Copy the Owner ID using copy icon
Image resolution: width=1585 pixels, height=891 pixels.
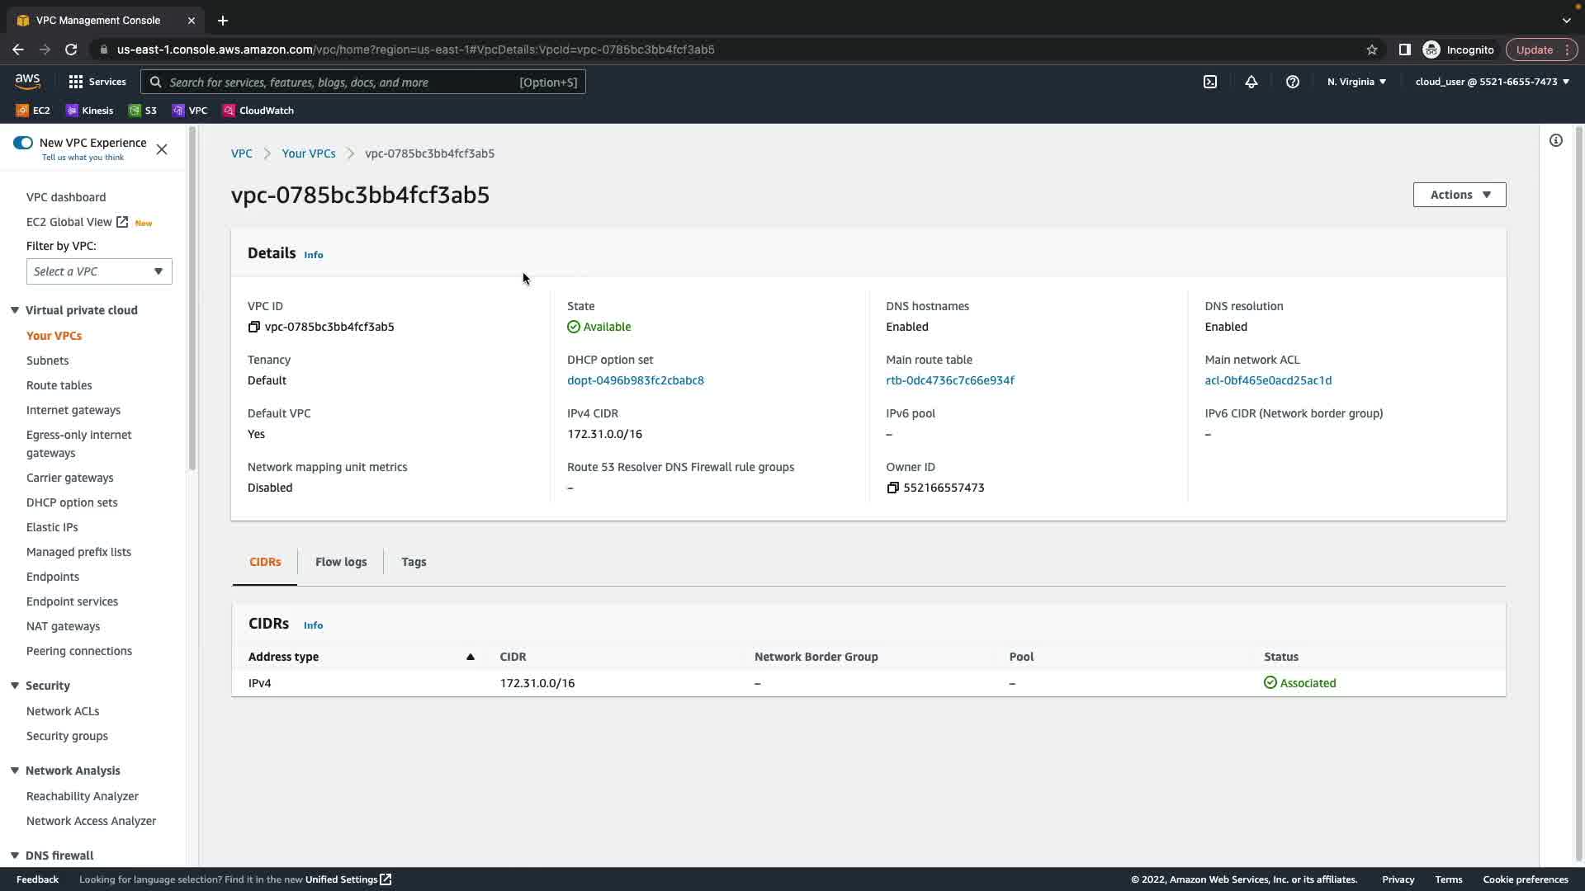click(892, 488)
